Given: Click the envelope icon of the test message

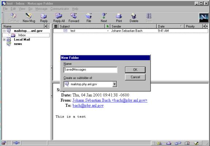Looking at the screenshot, I should [65, 31].
